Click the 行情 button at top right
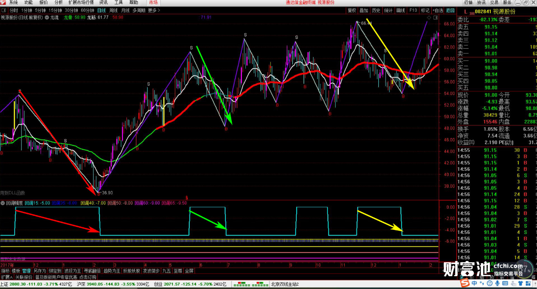Viewport: 537px width, 289px height. 468,3
